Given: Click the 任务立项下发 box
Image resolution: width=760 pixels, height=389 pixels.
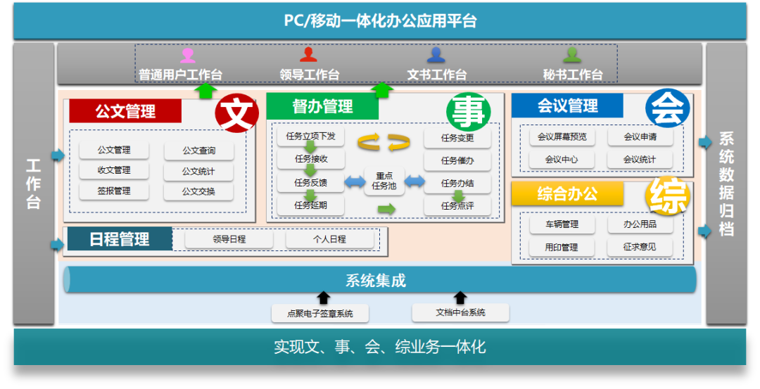Looking at the screenshot, I should (x=311, y=136).
